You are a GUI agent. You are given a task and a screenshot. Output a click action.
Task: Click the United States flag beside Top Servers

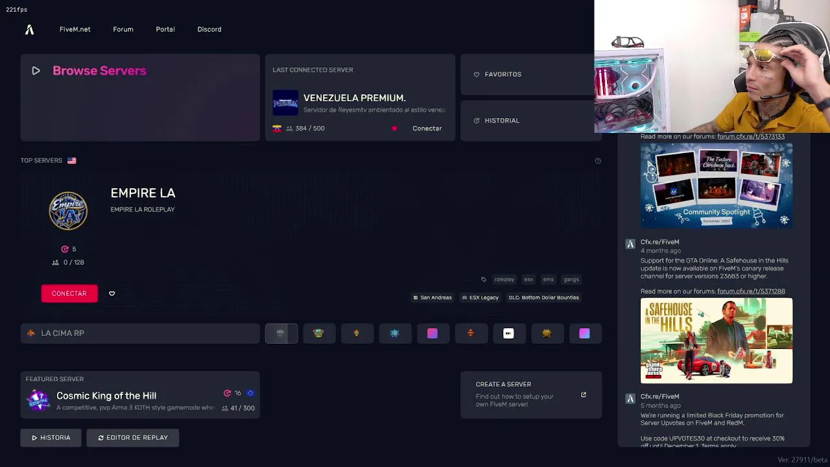tap(71, 160)
